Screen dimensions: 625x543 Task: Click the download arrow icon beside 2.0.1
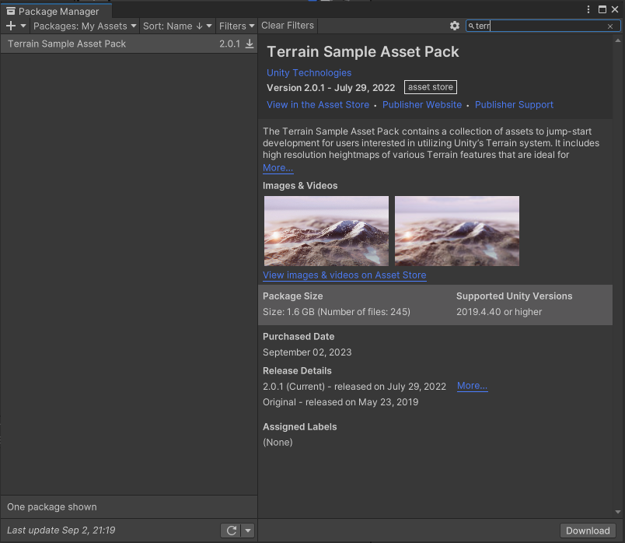pyautogui.click(x=249, y=44)
